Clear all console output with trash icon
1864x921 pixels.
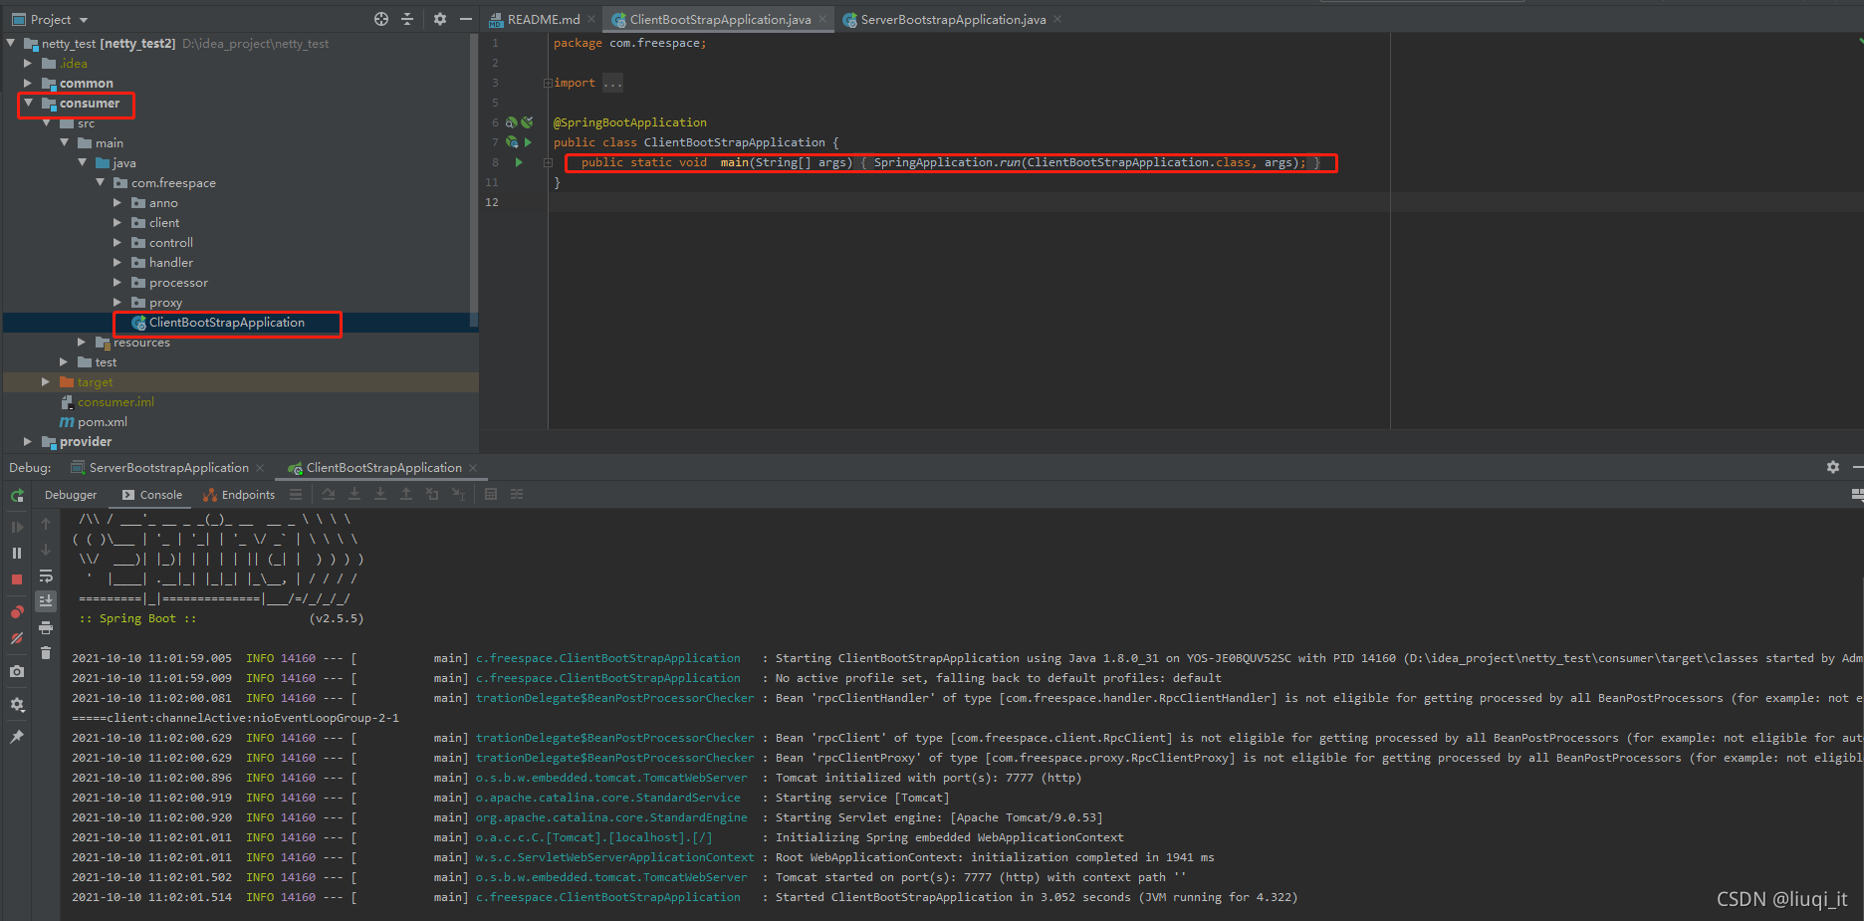46,652
